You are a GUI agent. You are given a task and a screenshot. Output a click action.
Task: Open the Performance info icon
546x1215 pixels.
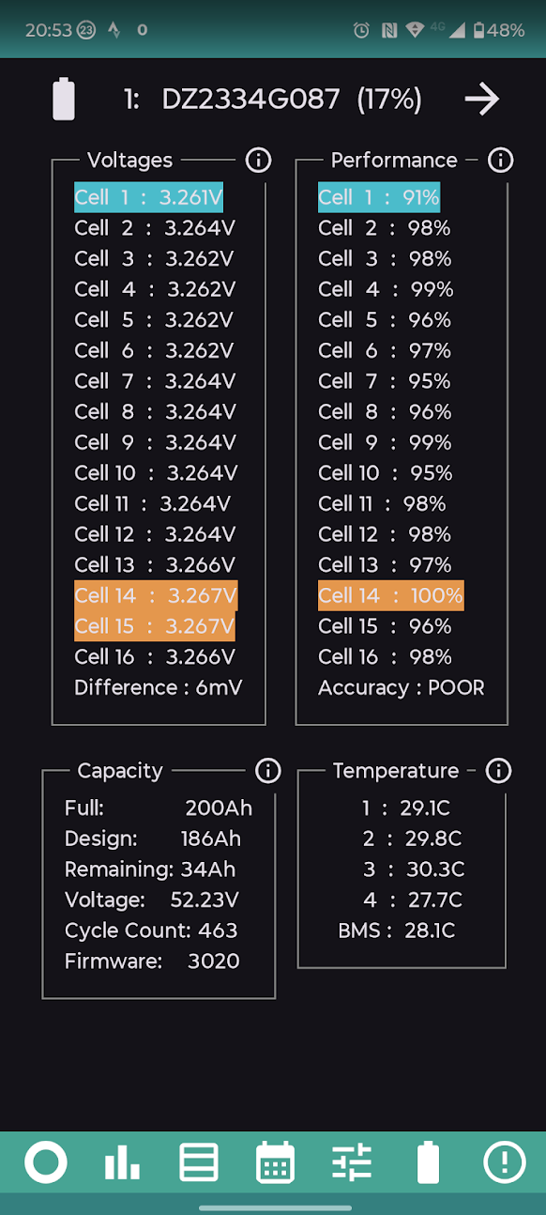click(501, 161)
